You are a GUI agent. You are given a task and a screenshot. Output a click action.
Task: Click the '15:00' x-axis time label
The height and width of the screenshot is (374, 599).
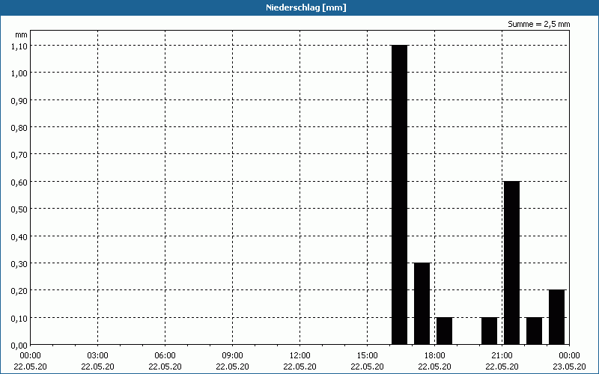tap(367, 356)
